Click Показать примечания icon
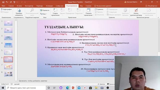 (x=88, y=10)
